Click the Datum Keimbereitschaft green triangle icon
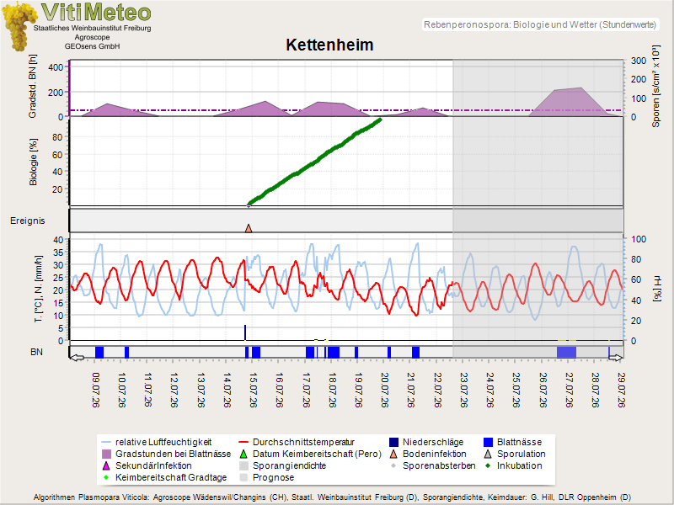Image resolution: width=674 pixels, height=505 pixels. pos(243,454)
